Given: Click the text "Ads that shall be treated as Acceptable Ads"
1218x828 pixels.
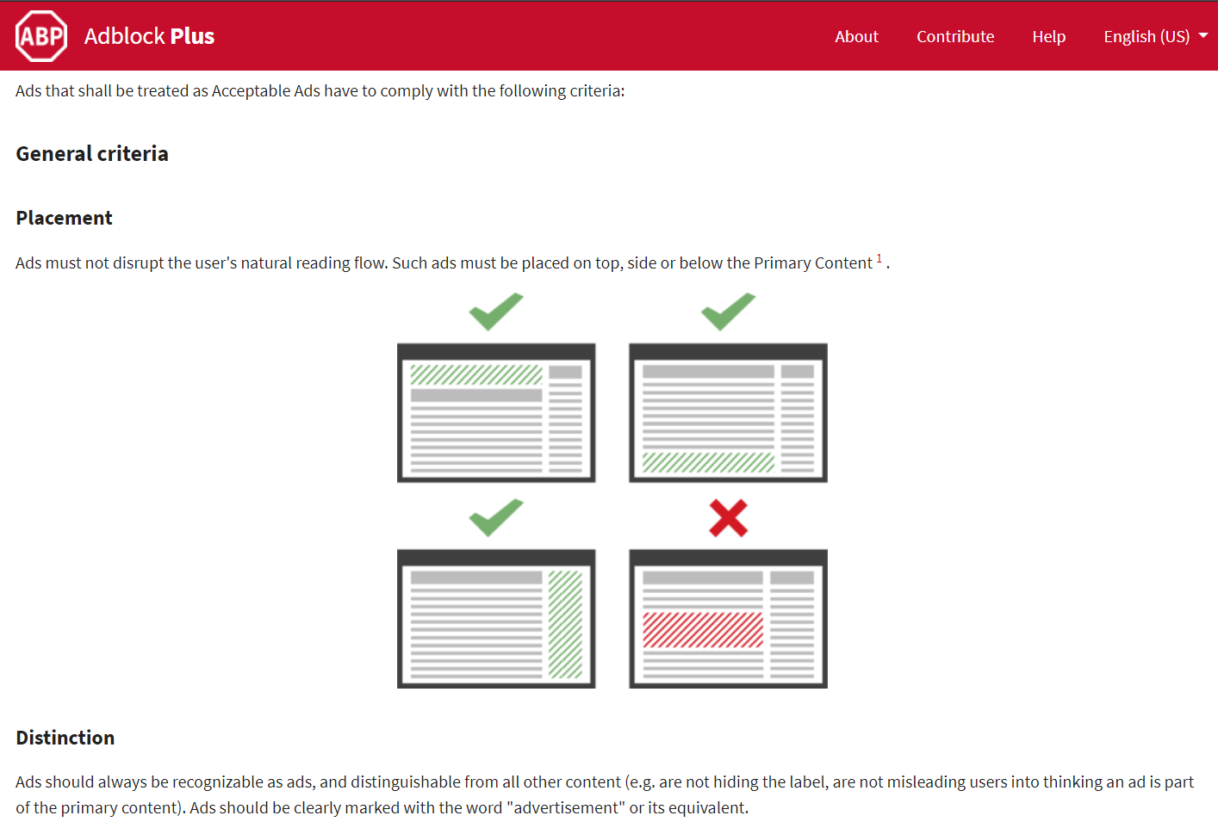Looking at the screenshot, I should (x=168, y=90).
